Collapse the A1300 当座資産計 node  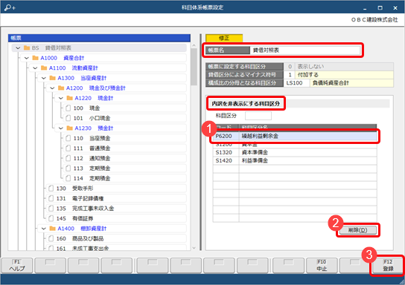(x=44, y=78)
